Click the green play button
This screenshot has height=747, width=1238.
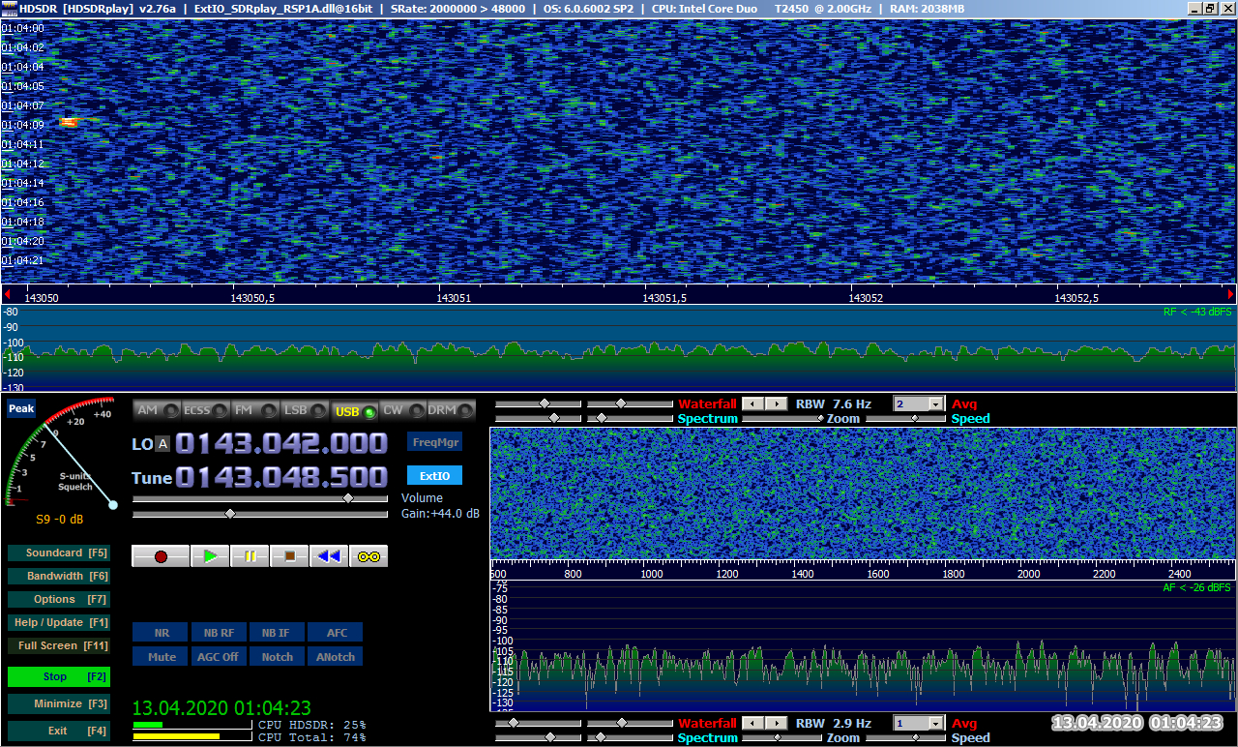210,556
